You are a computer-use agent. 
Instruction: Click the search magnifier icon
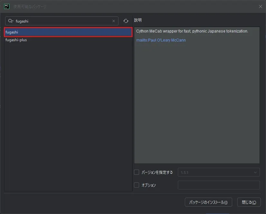[11, 21]
